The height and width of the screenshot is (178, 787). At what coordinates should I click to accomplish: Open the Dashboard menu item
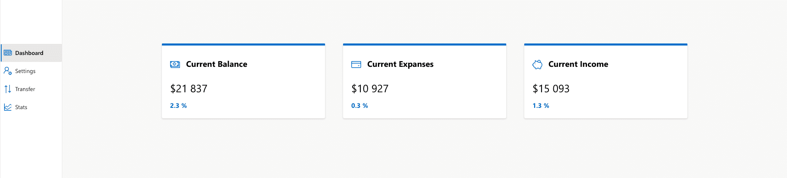[x=32, y=53]
